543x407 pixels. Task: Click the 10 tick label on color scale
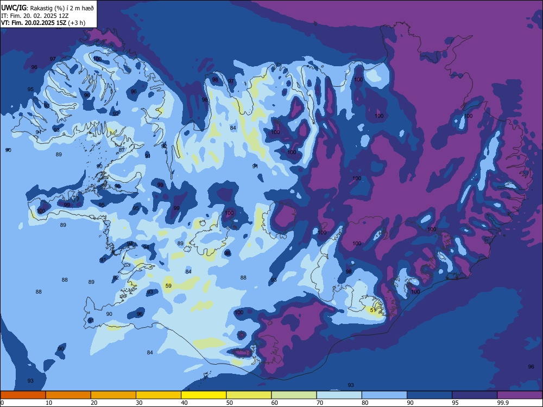(x=49, y=403)
